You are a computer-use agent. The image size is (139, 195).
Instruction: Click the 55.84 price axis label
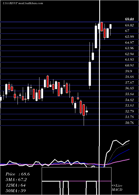130,94
